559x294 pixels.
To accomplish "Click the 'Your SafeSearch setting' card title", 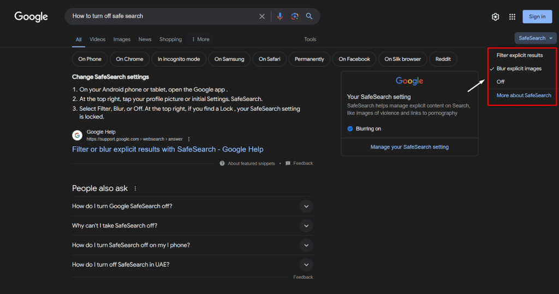I will pos(379,97).
